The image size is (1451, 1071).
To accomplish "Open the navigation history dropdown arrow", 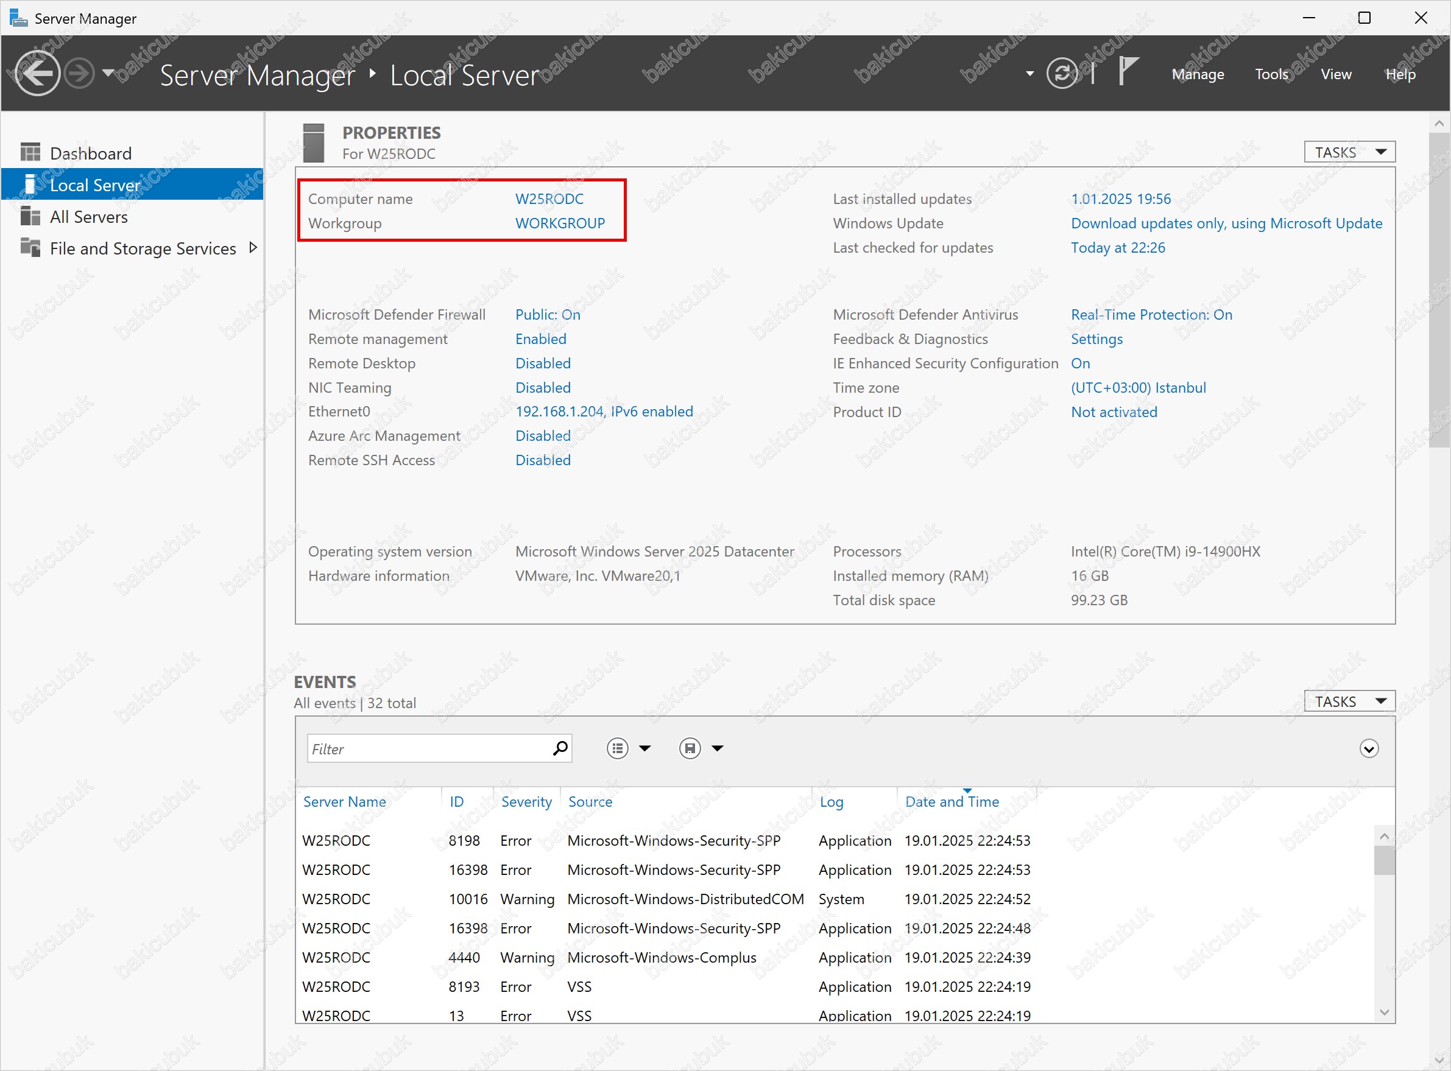I will (108, 72).
